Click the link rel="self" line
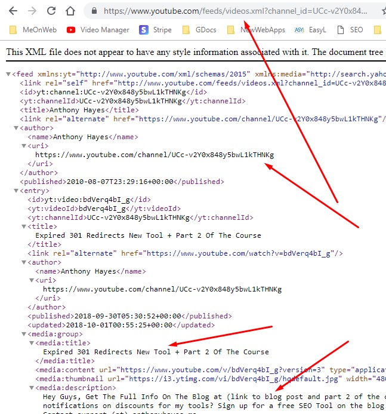This screenshot has width=386, height=414. tap(203, 83)
